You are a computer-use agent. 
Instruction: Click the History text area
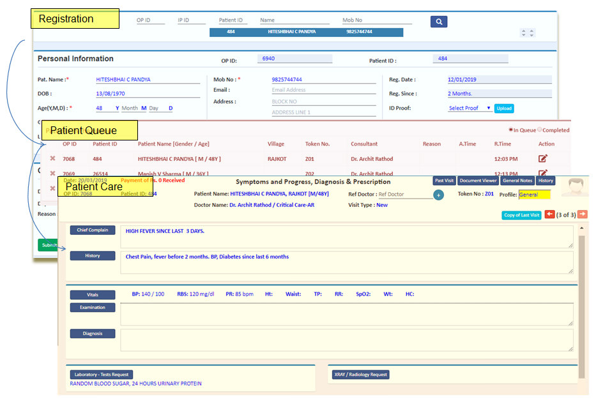coord(347,262)
